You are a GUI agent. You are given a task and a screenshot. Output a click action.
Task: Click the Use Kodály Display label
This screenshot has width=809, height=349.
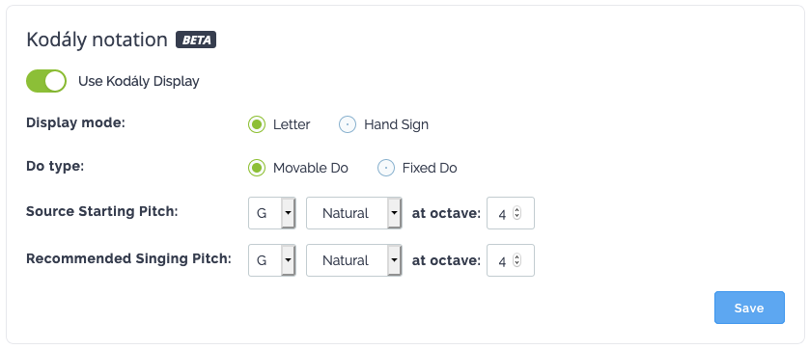[x=139, y=81]
